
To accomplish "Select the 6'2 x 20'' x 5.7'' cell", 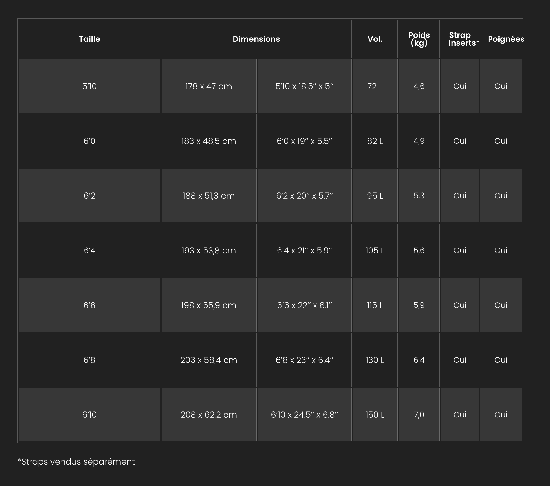I will click(305, 196).
